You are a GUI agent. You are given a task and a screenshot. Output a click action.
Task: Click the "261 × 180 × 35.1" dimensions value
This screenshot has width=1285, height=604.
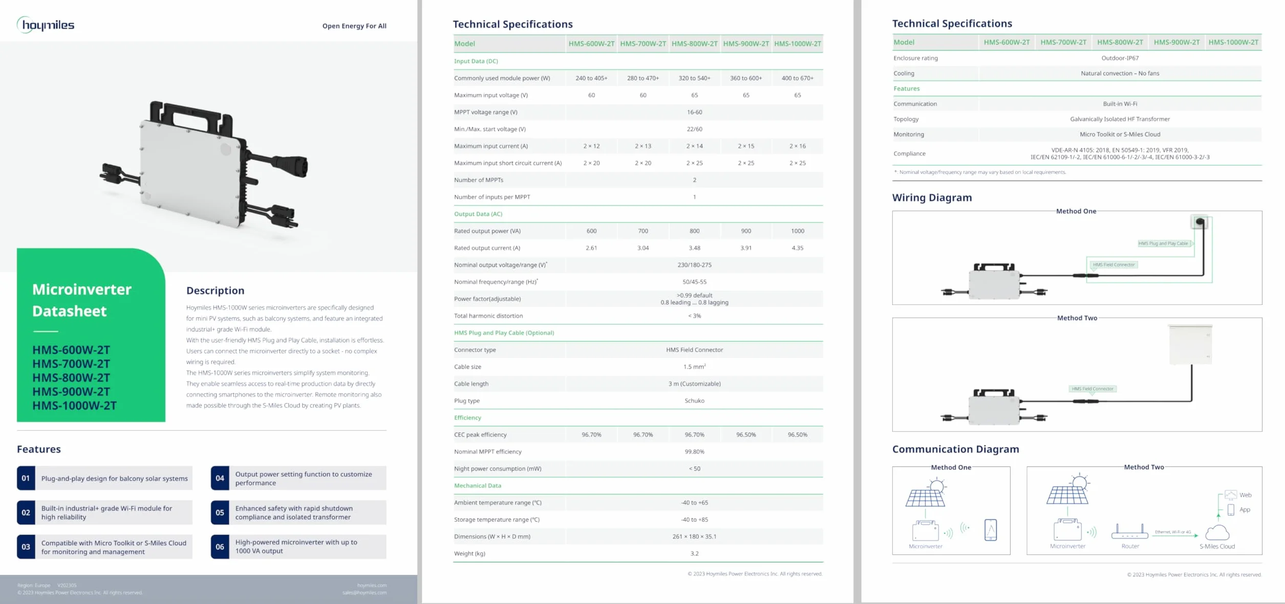click(694, 536)
